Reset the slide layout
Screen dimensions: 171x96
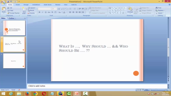[31, 10]
